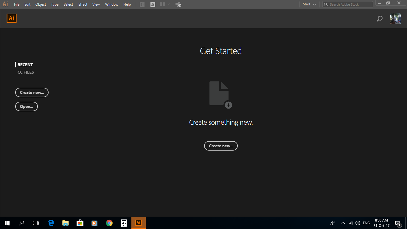Launch Adobe Bridge via the Br icon
Image resolution: width=407 pixels, height=229 pixels.
(142, 4)
